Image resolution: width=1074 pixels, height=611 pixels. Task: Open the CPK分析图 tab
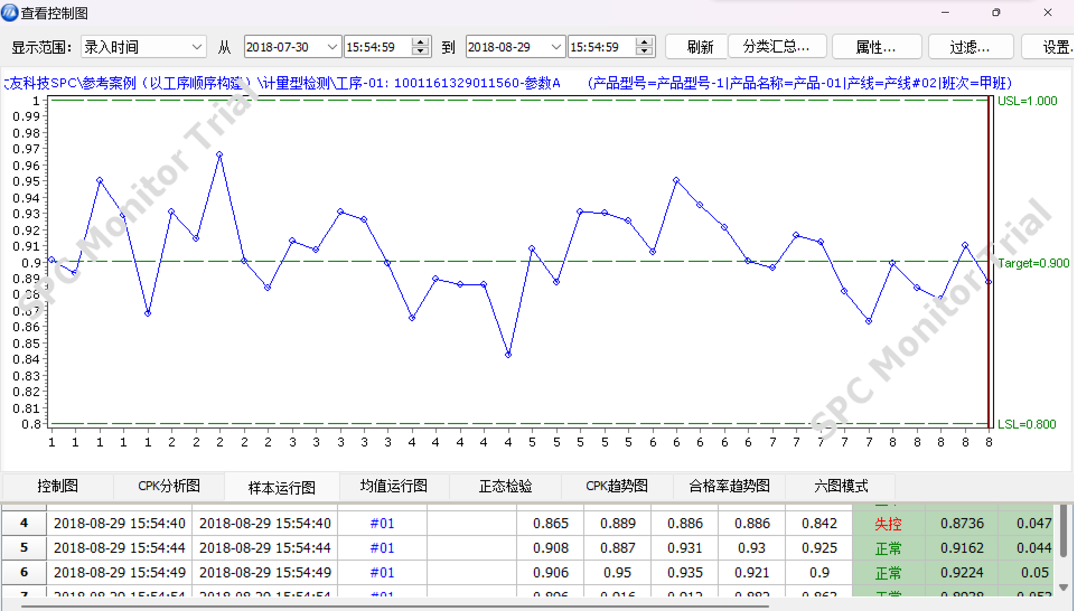(x=169, y=486)
